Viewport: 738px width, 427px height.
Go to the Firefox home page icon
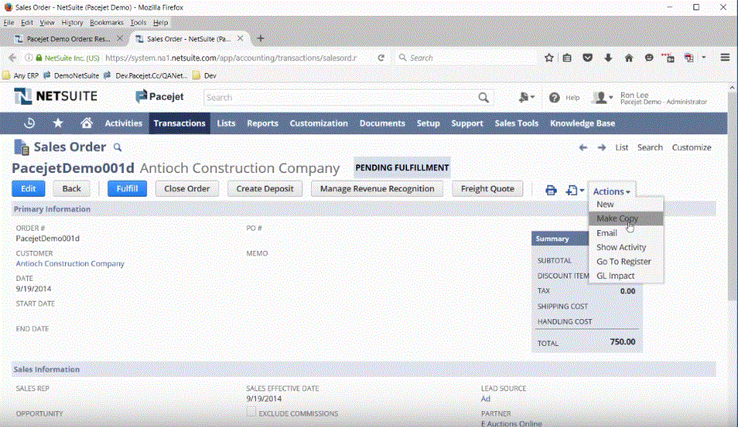629,58
